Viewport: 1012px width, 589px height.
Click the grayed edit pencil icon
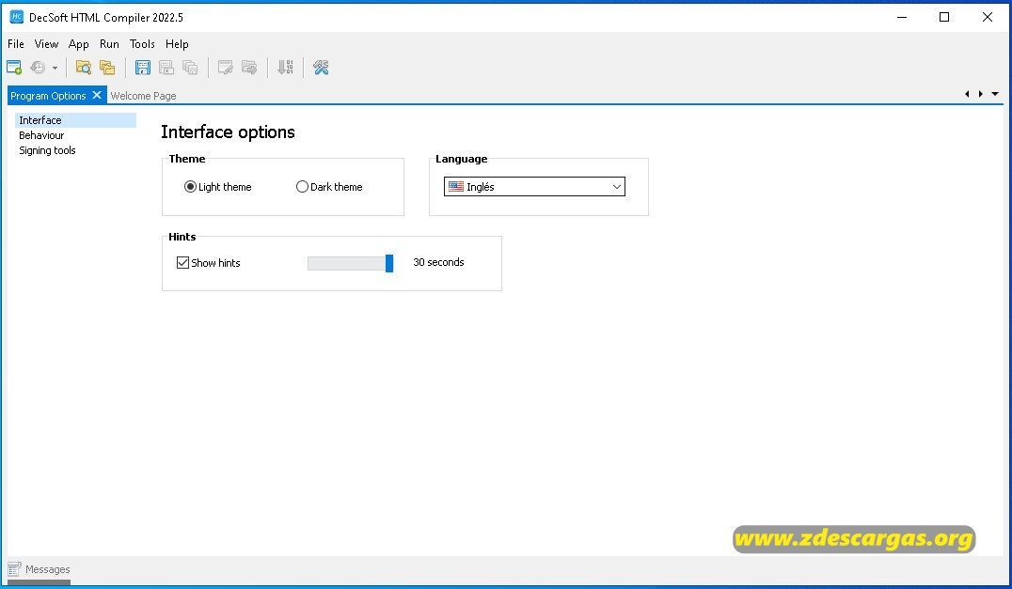pyautogui.click(x=225, y=67)
